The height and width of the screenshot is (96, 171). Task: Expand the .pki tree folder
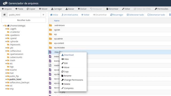[x=6, y=48]
